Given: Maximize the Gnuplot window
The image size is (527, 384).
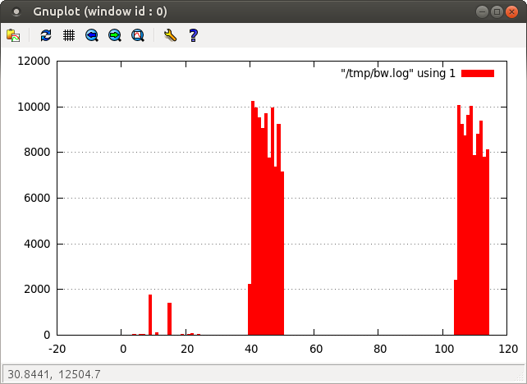Looking at the screenshot, I should tap(497, 12).
